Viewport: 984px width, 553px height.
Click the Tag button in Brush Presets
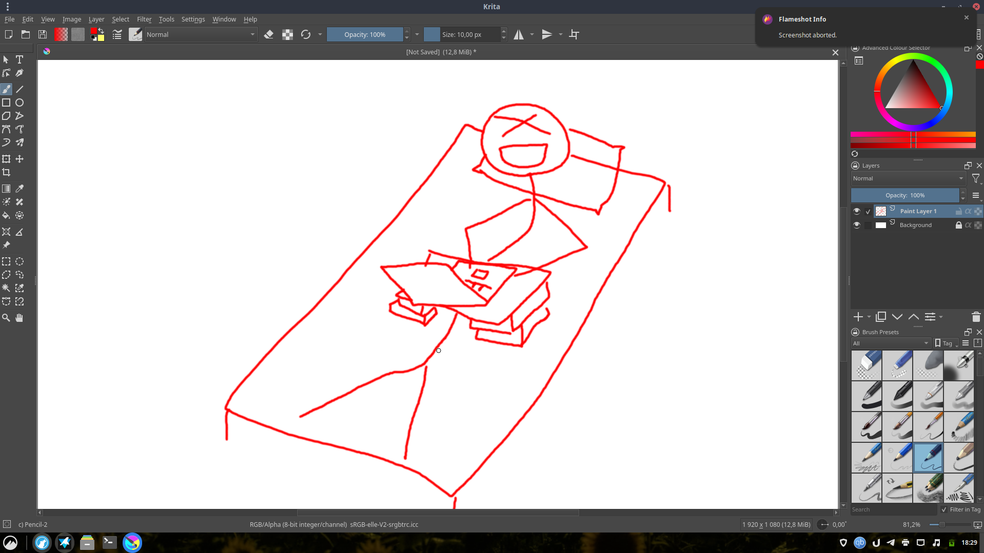tap(944, 343)
